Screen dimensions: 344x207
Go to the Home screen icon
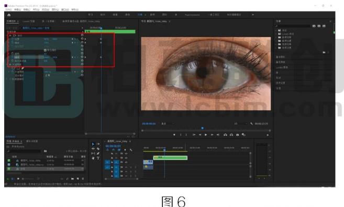(x=9, y=15)
